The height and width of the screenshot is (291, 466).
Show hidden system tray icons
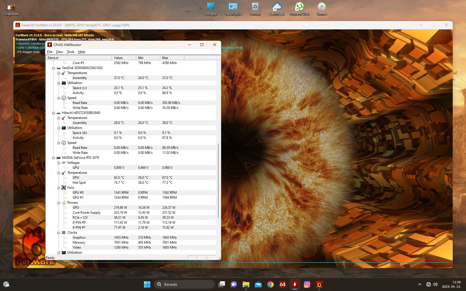[x=419, y=284]
